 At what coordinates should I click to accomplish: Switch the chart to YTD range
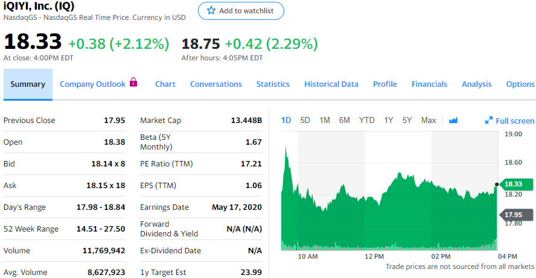pos(367,120)
